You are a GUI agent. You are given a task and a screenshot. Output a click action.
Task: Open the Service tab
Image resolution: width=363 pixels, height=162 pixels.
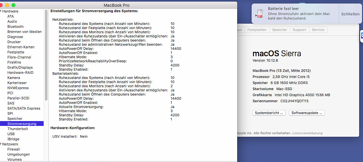pyautogui.click(x=318, y=30)
